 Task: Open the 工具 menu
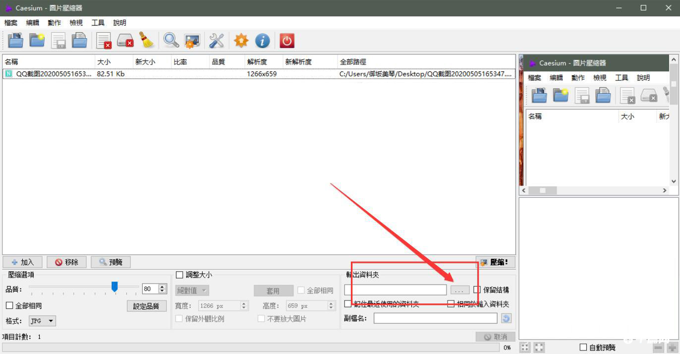97,22
